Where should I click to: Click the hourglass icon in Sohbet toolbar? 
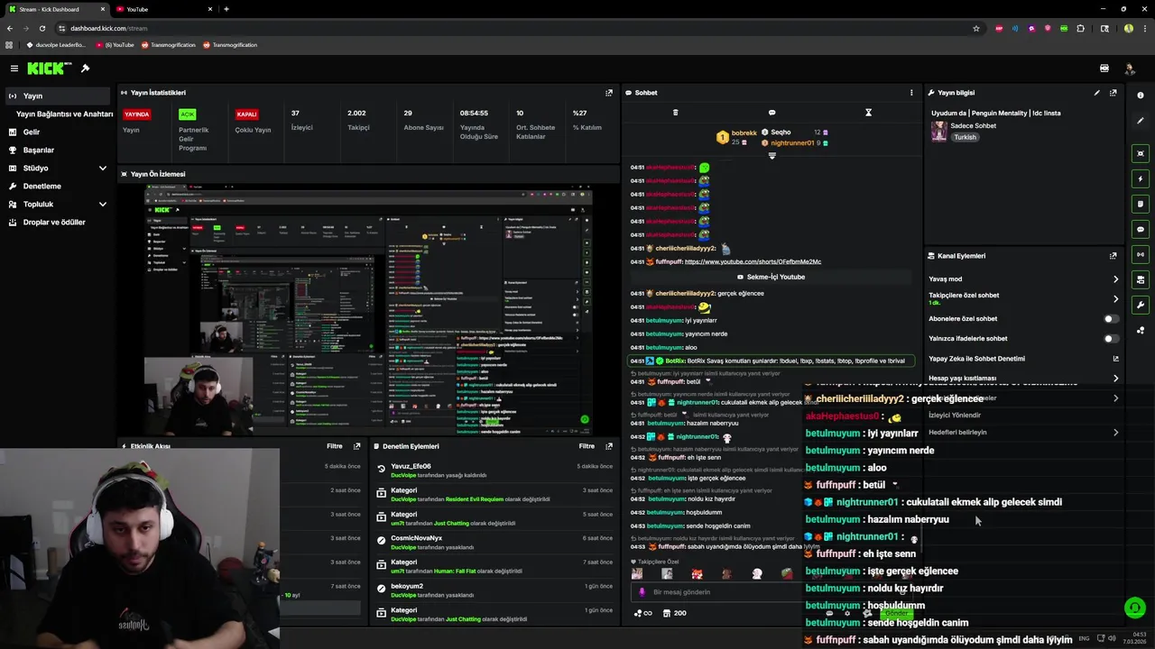(868, 113)
